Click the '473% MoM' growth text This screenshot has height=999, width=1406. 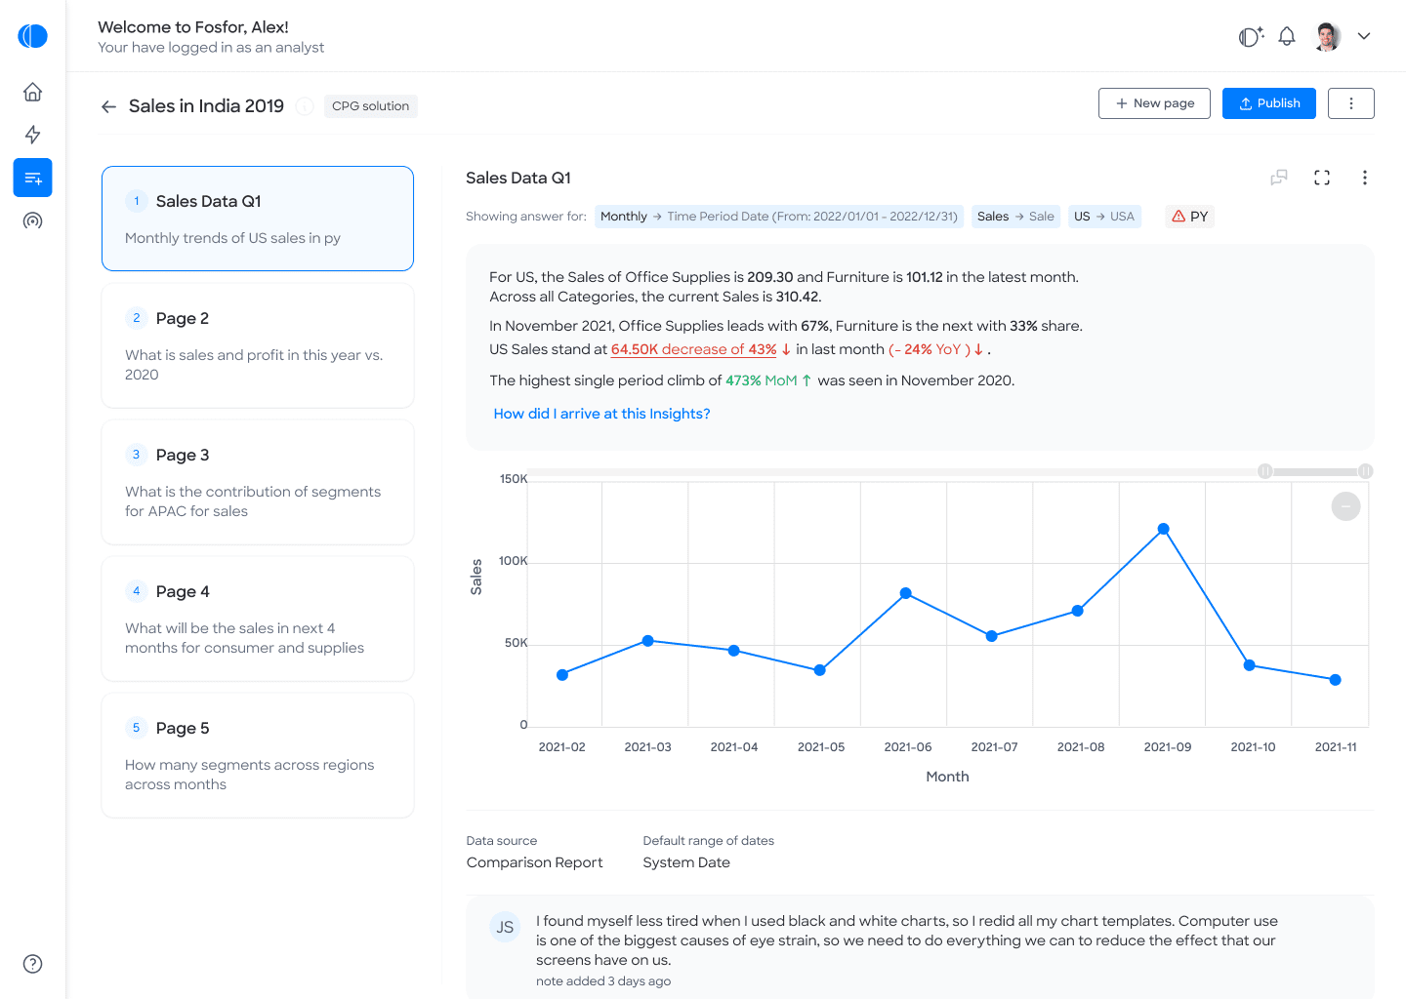762,380
